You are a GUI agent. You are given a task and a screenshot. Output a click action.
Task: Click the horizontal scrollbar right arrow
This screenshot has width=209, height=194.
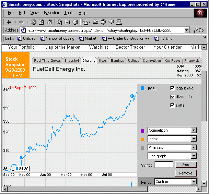click(199, 189)
